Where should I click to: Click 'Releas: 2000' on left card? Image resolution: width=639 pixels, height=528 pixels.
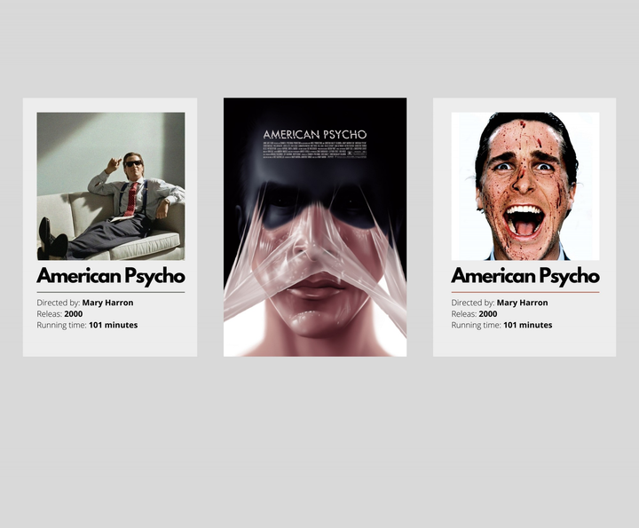59,314
